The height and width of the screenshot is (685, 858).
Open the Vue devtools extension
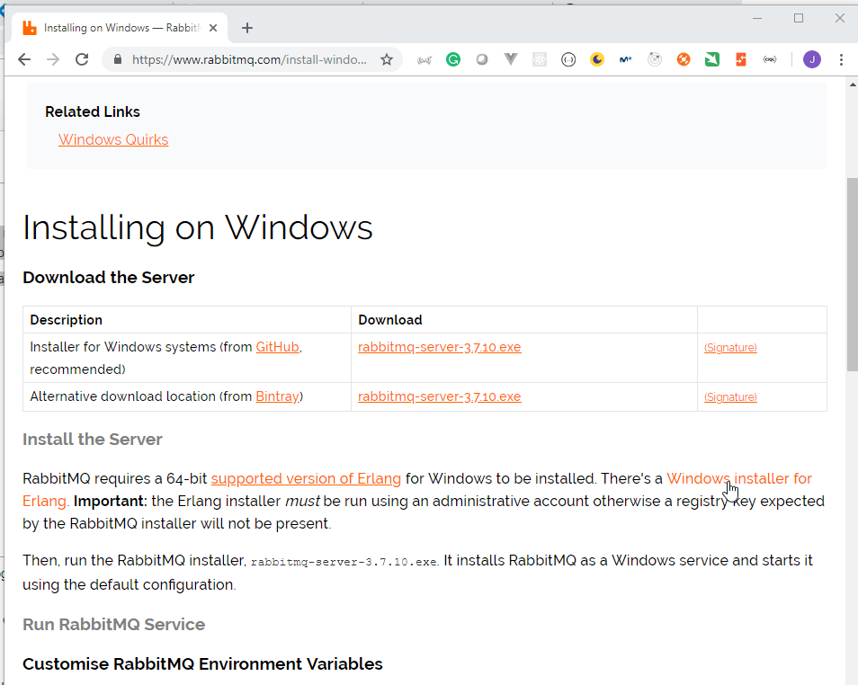click(x=511, y=59)
